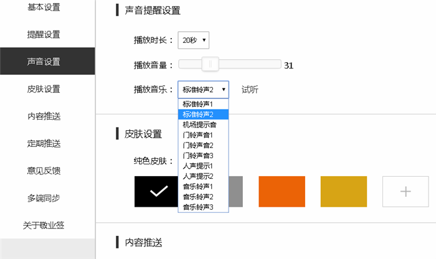This screenshot has height=259, width=436.
Task: Select 人声提示2 ringtone option
Action: pos(198,176)
